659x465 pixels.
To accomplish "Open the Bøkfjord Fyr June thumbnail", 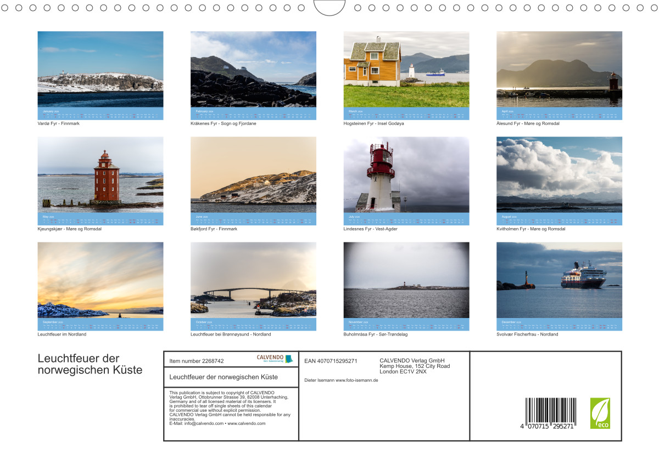I will [x=253, y=175].
